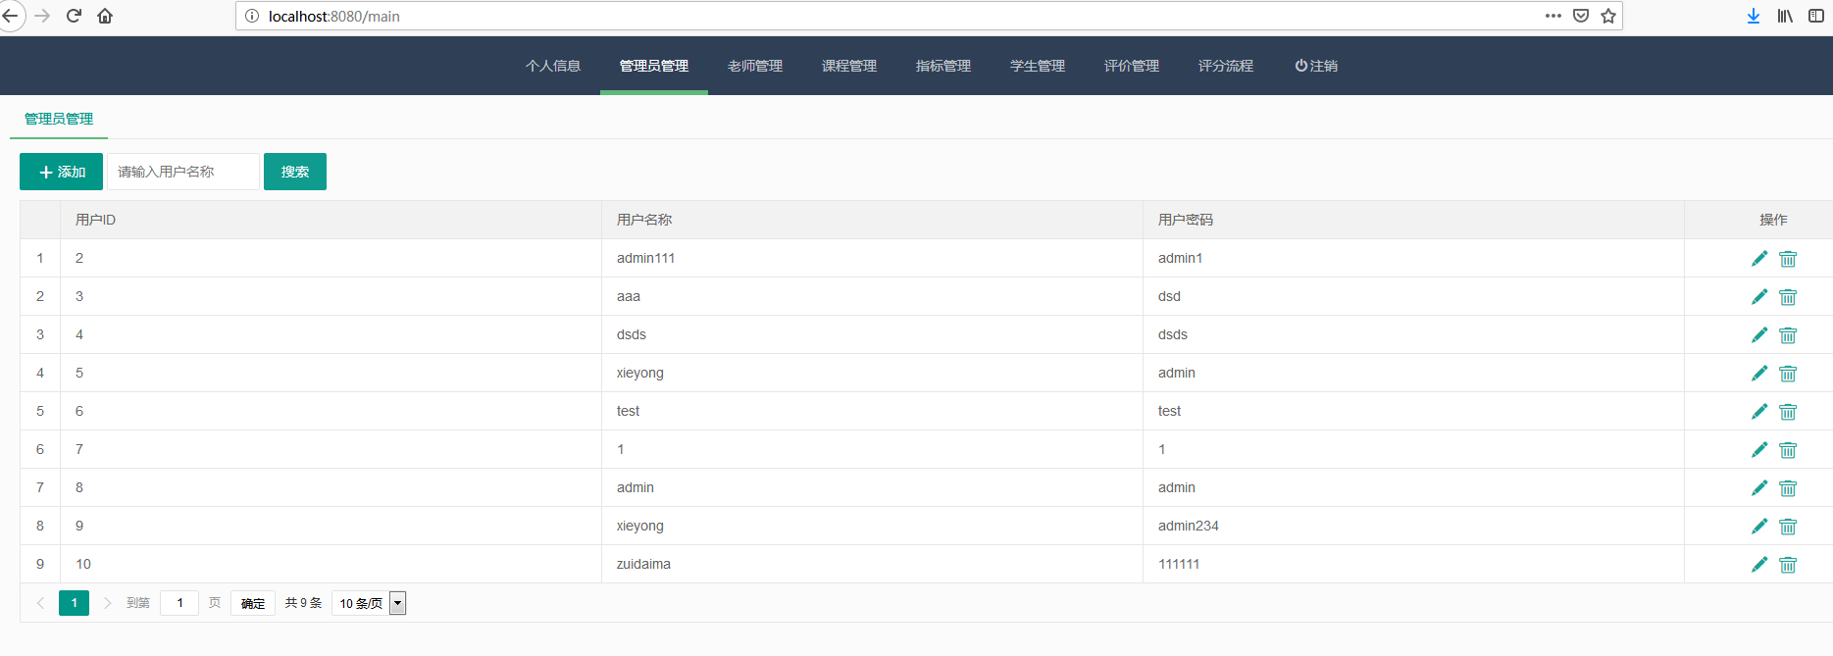Open the 老师管理 menu

pos(755,66)
